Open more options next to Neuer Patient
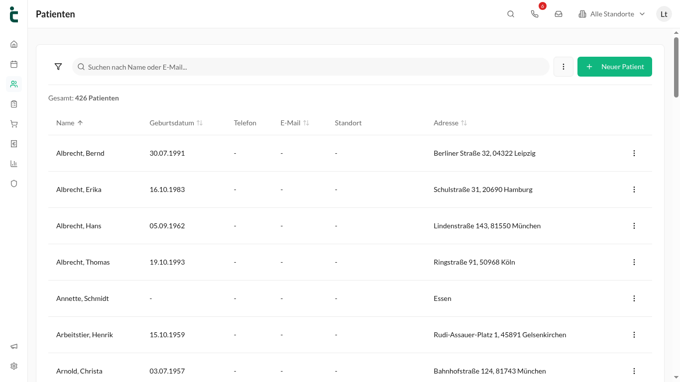 (564, 67)
